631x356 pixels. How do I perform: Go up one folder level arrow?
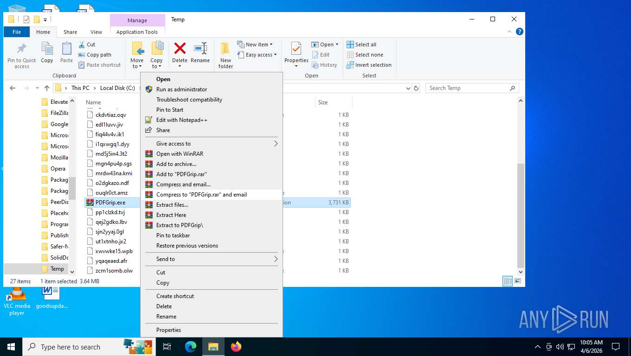point(47,88)
